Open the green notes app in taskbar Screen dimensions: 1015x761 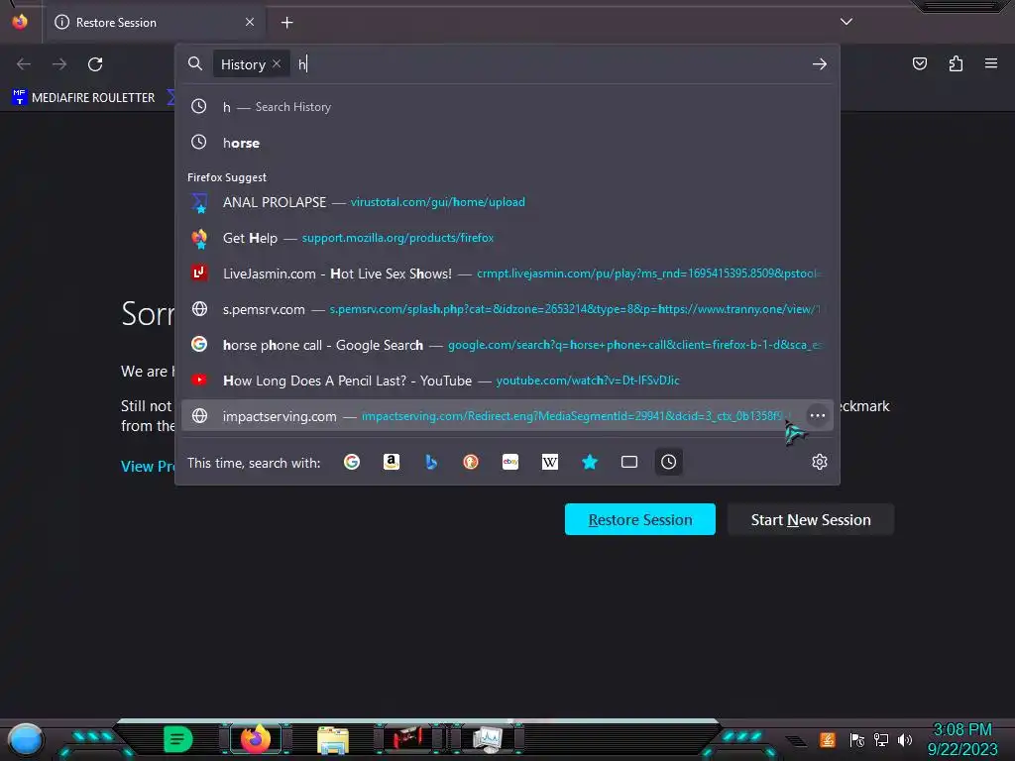click(x=178, y=739)
